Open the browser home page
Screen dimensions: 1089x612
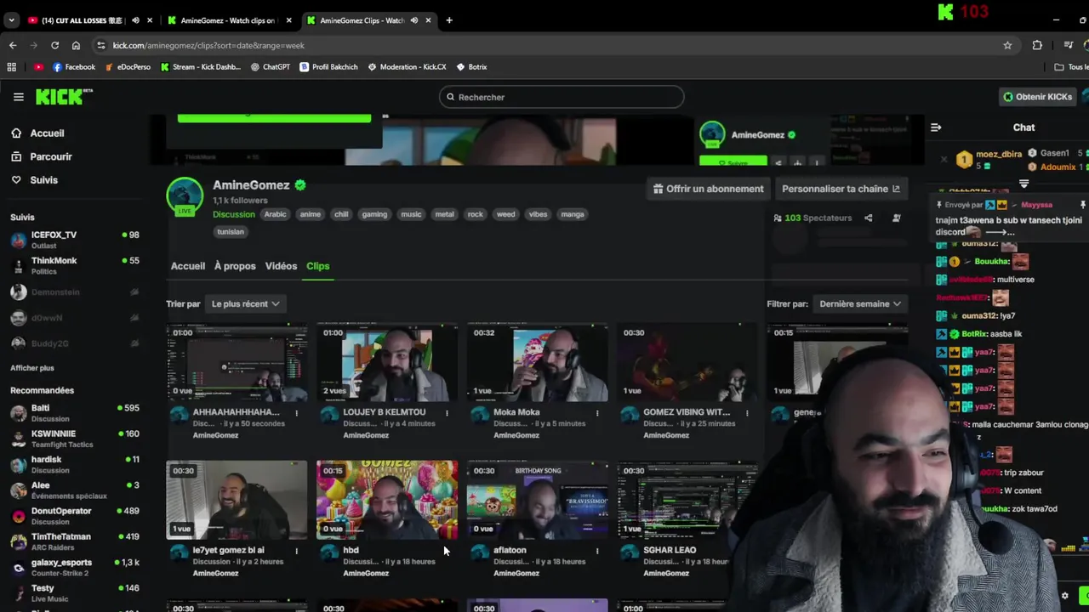76,45
